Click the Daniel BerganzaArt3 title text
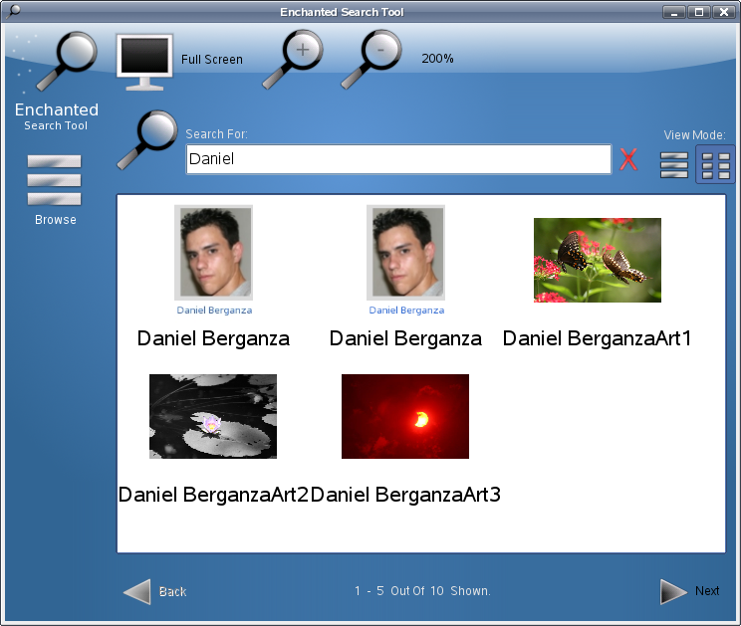The height and width of the screenshot is (626, 741). [405, 495]
